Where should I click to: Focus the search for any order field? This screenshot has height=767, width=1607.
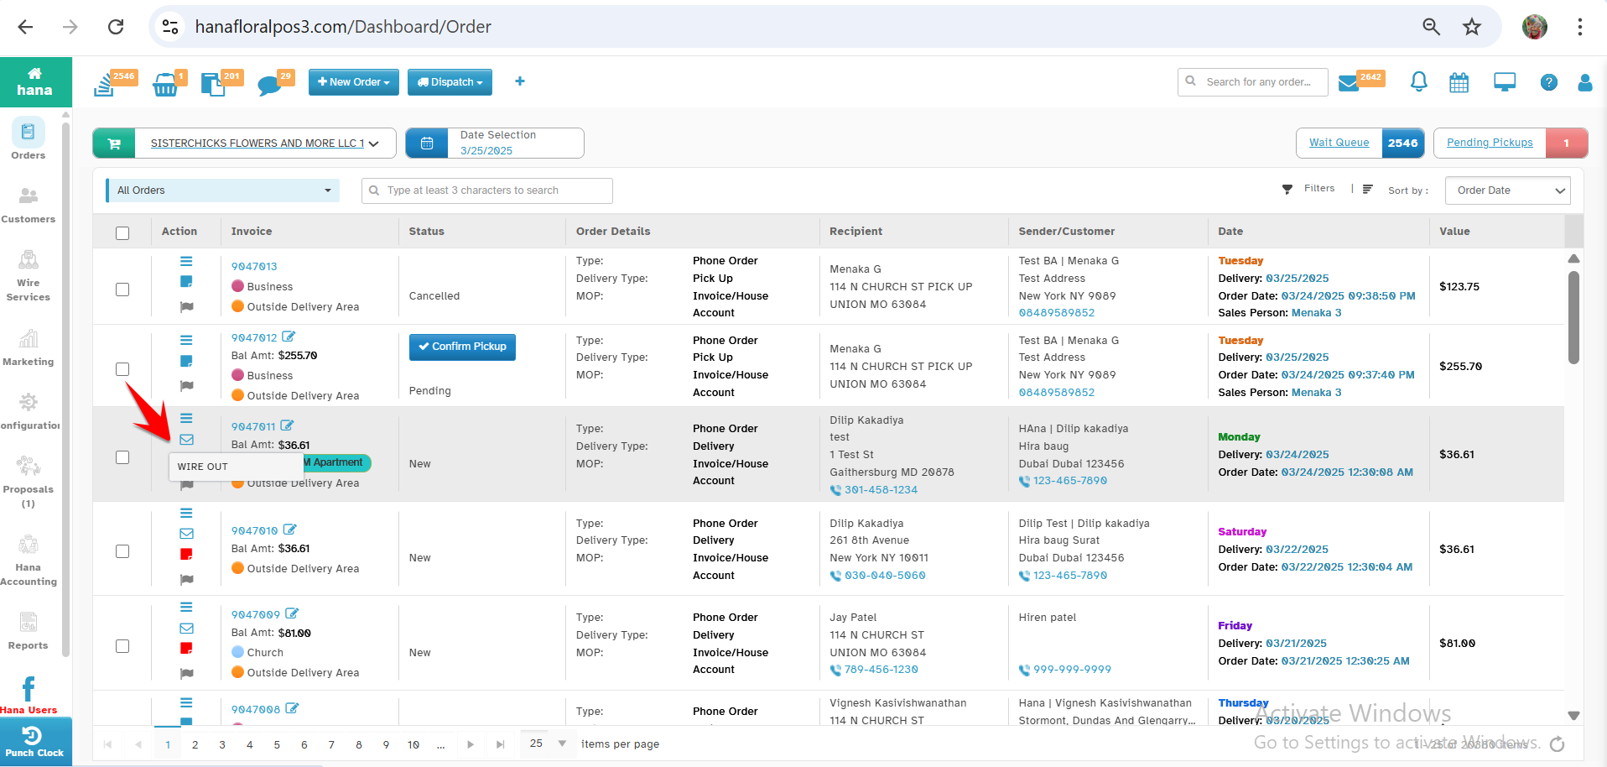(1253, 81)
